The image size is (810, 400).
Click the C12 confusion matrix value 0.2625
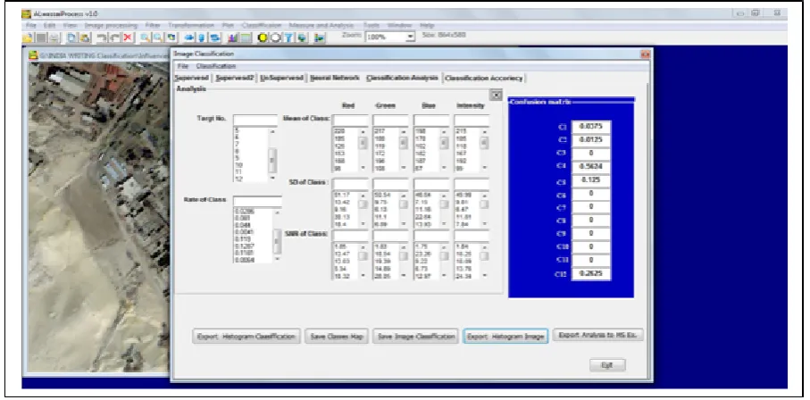[591, 274]
